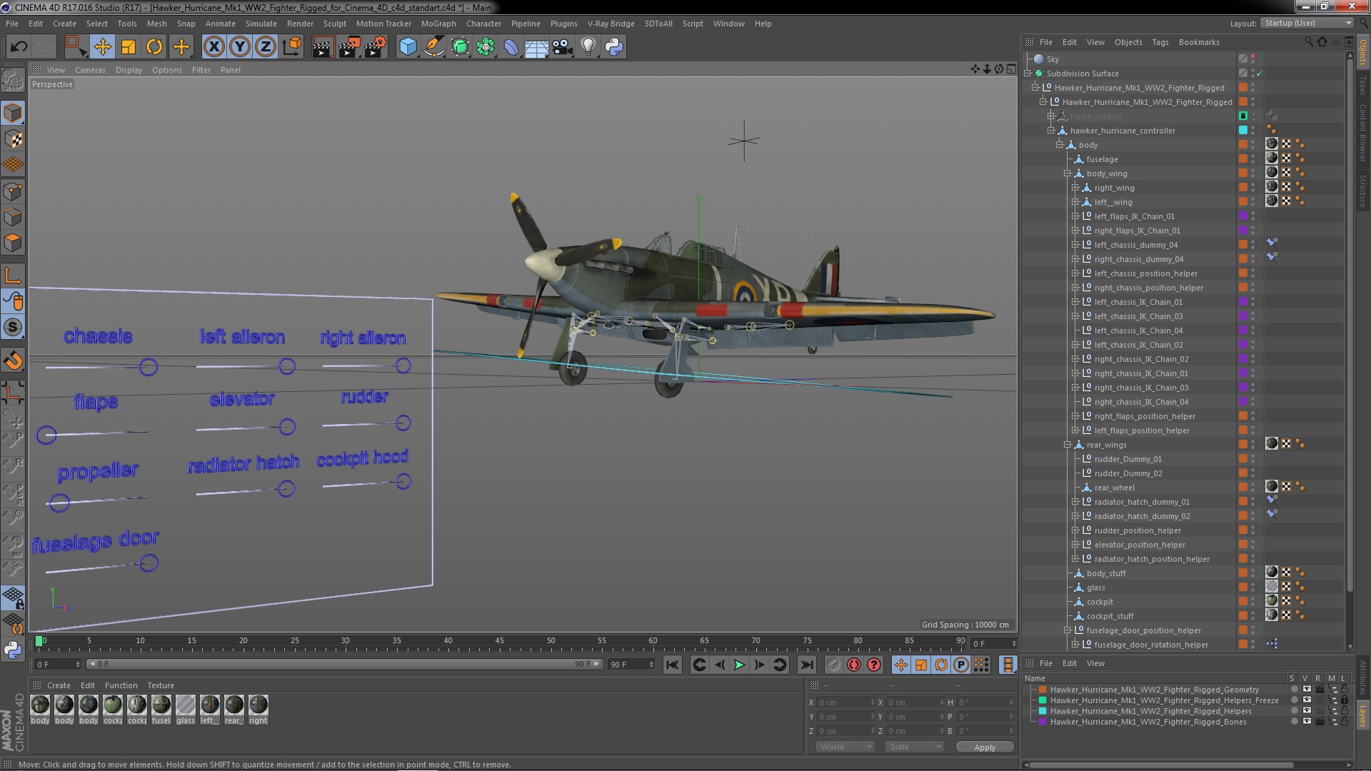Toggle Y axis lock icon
The image size is (1371, 771).
click(240, 47)
